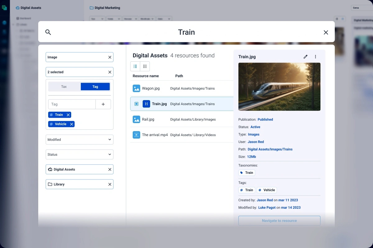The width and height of the screenshot is (373, 248).
Task: Click the train preview thumbnail
Action: point(279,87)
